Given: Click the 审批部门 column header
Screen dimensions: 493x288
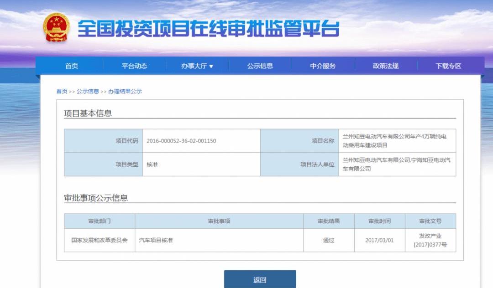Looking at the screenshot, I should click(x=100, y=221).
